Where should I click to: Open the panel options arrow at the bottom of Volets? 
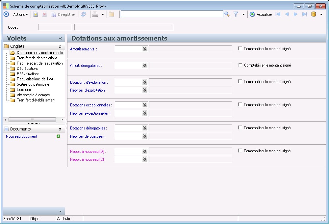point(60,211)
